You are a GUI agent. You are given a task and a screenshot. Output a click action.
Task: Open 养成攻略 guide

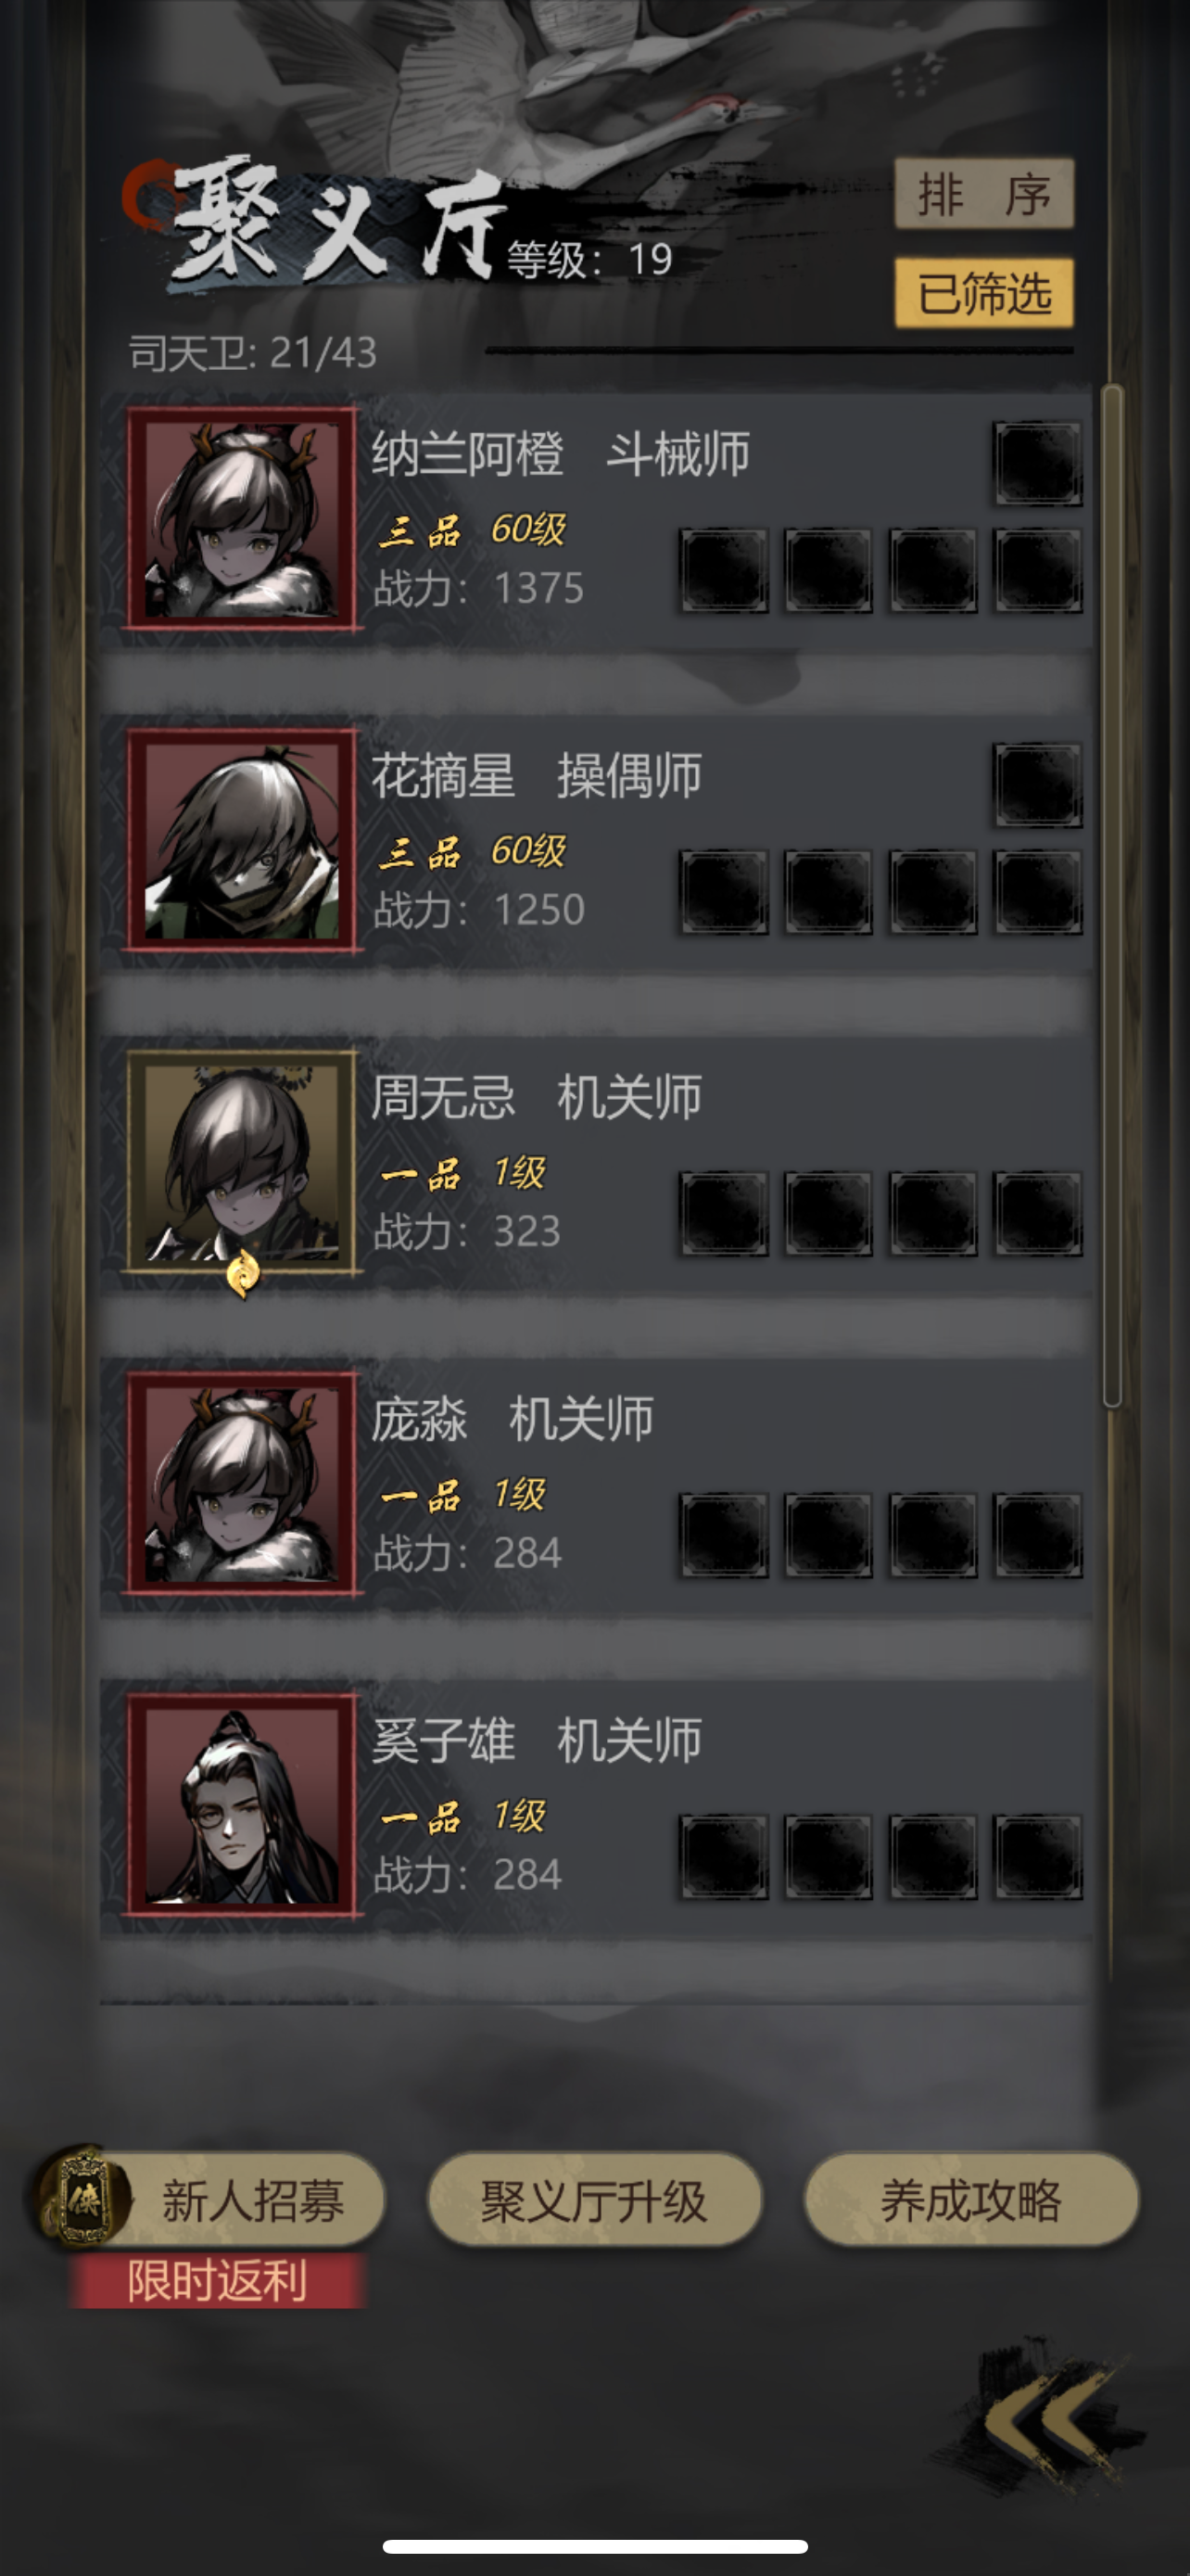click(971, 2200)
